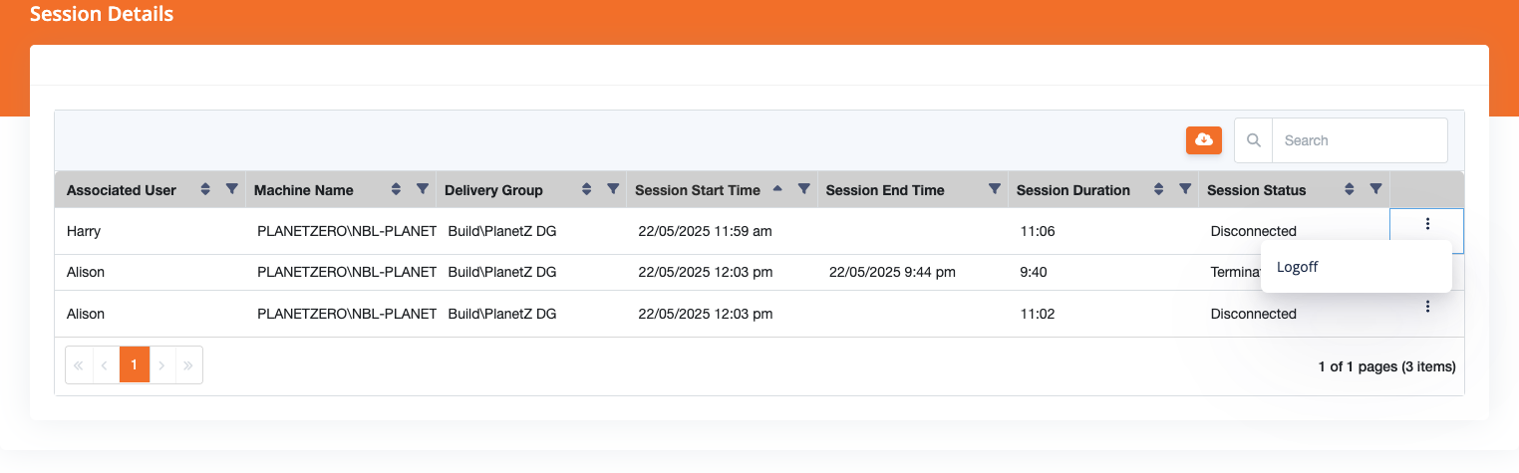Toggle Session Start Time ascending sort arrow
The height and width of the screenshot is (473, 1519).
(777, 189)
